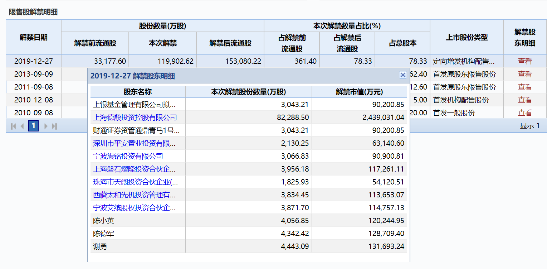Screen dimensions: 547x269
Task: Open 查看 link for the 2019-12-27 row
Action: [525, 61]
